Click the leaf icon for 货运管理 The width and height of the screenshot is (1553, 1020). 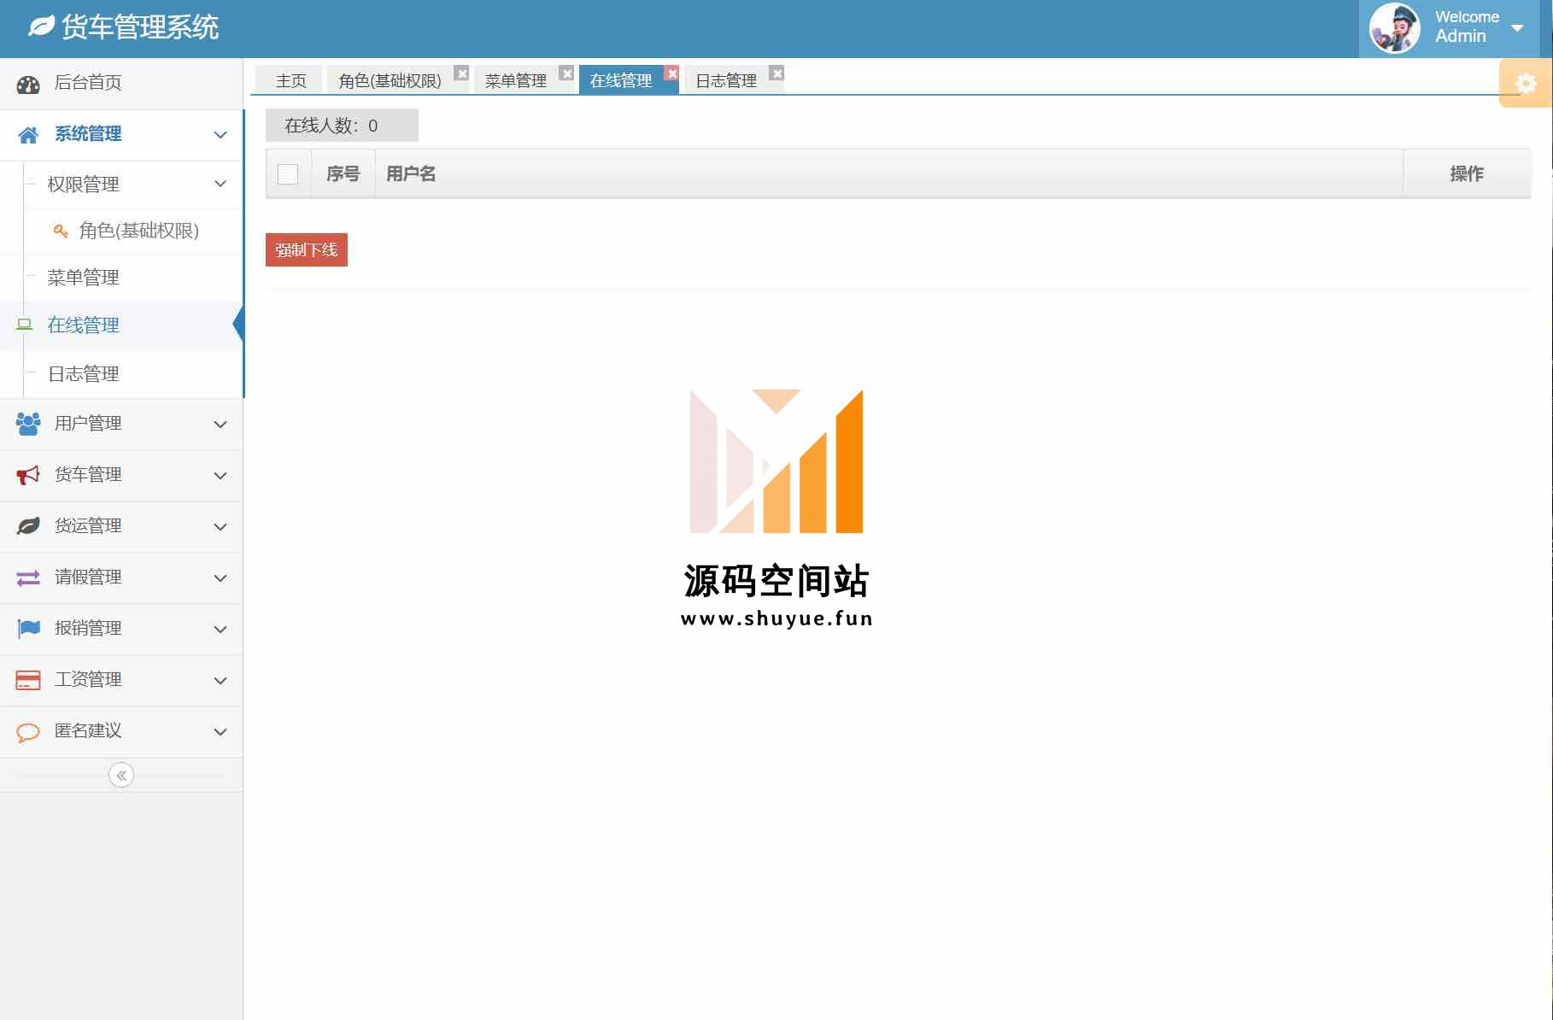coord(28,526)
